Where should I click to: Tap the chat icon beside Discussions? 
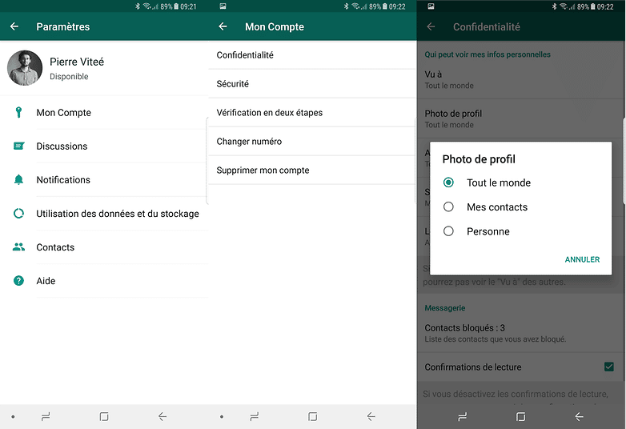[x=18, y=146]
